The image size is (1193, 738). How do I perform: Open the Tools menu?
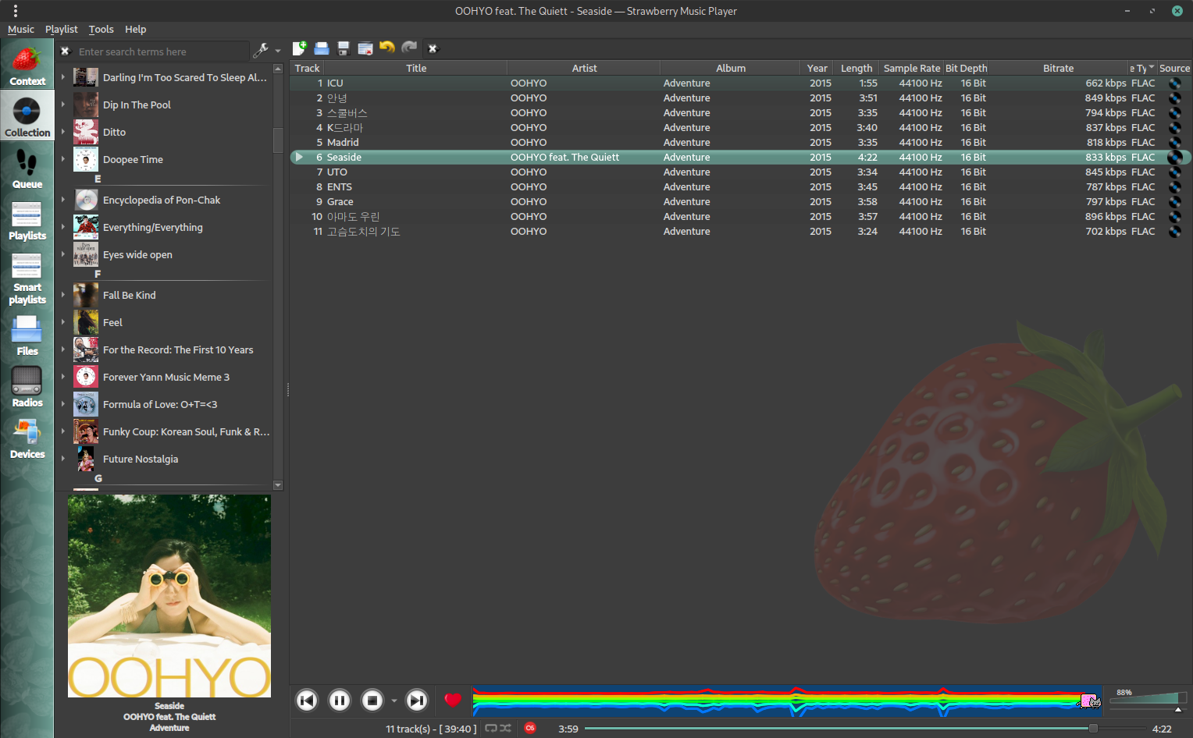coord(101,30)
